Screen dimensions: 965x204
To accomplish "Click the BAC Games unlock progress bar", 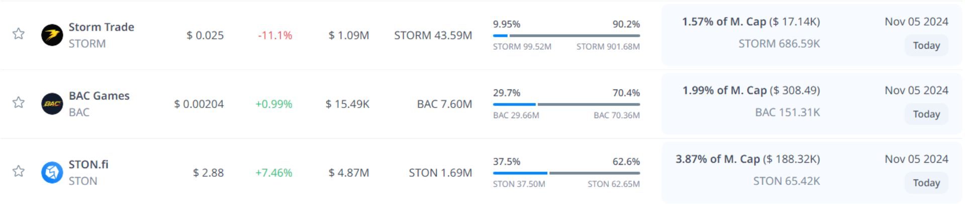I will (x=566, y=105).
